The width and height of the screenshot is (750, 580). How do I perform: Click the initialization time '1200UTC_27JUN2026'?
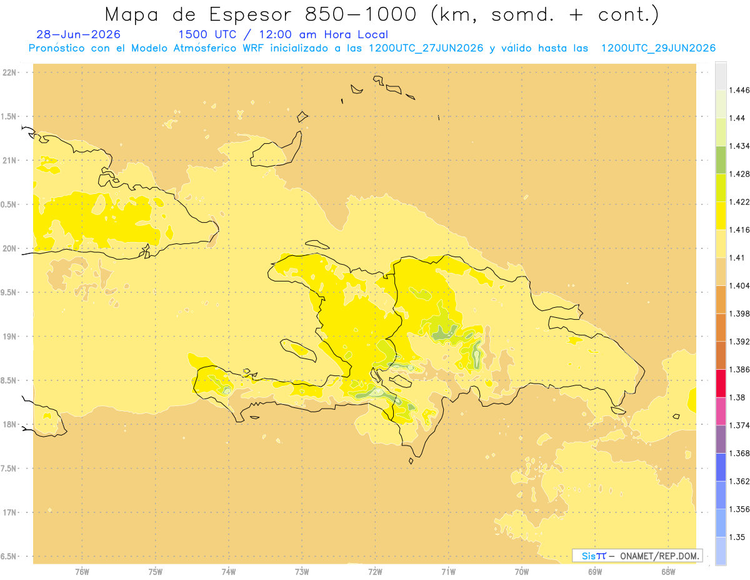pos(426,49)
